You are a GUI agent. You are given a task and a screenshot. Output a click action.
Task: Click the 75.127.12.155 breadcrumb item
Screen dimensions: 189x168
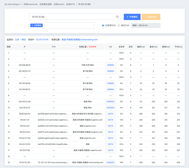[84, 4]
